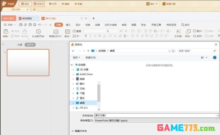Click 此电脑 in the address bar path

tap(102, 51)
